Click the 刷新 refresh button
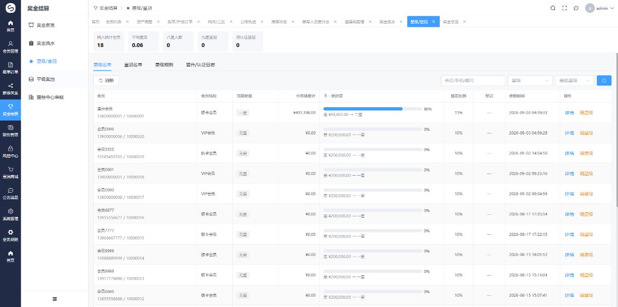Viewport: 618px width, 307px height. coord(106,80)
